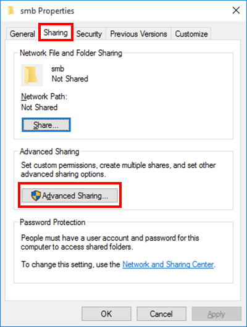
Task: Click the Apply button
Action: click(216, 313)
